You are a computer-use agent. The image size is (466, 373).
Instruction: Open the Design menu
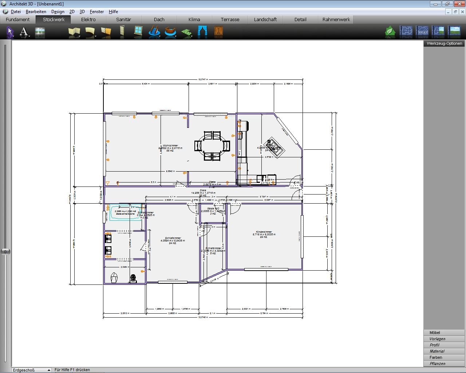coord(58,12)
